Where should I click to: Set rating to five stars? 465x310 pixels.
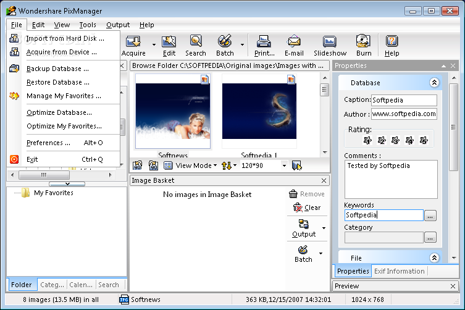point(424,140)
